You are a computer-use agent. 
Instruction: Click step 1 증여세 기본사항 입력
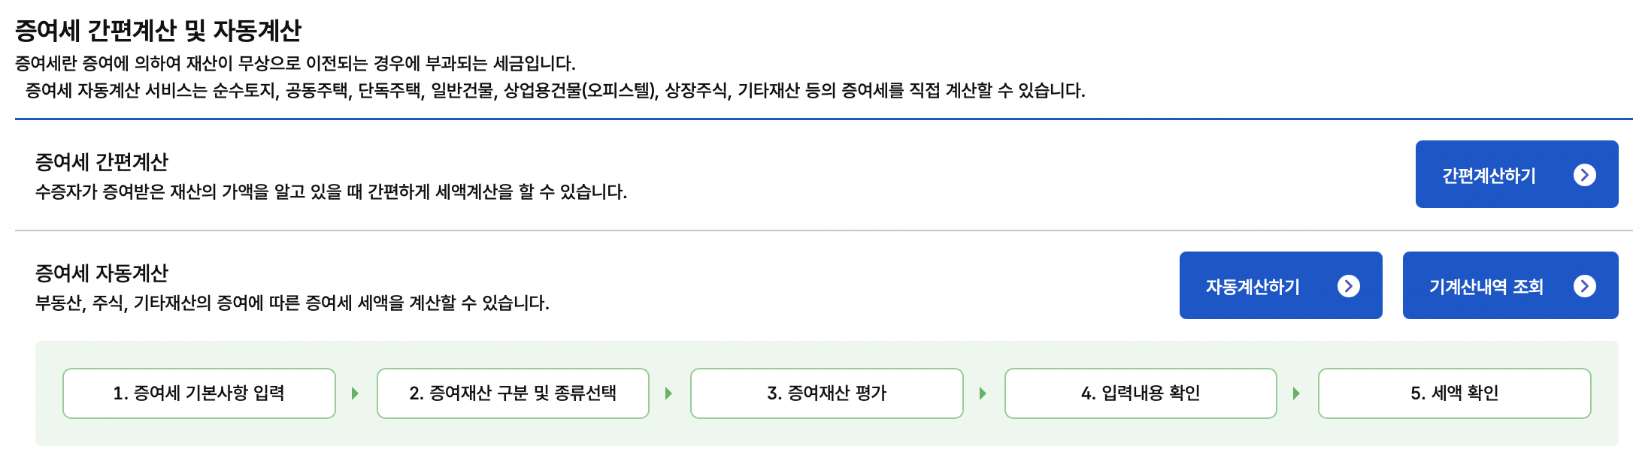[x=199, y=393]
